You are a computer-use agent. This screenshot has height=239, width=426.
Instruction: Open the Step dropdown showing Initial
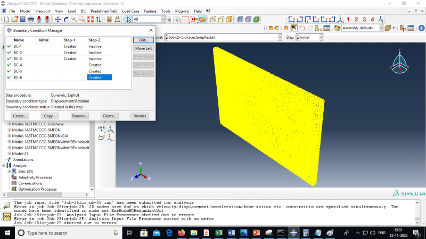321,37
